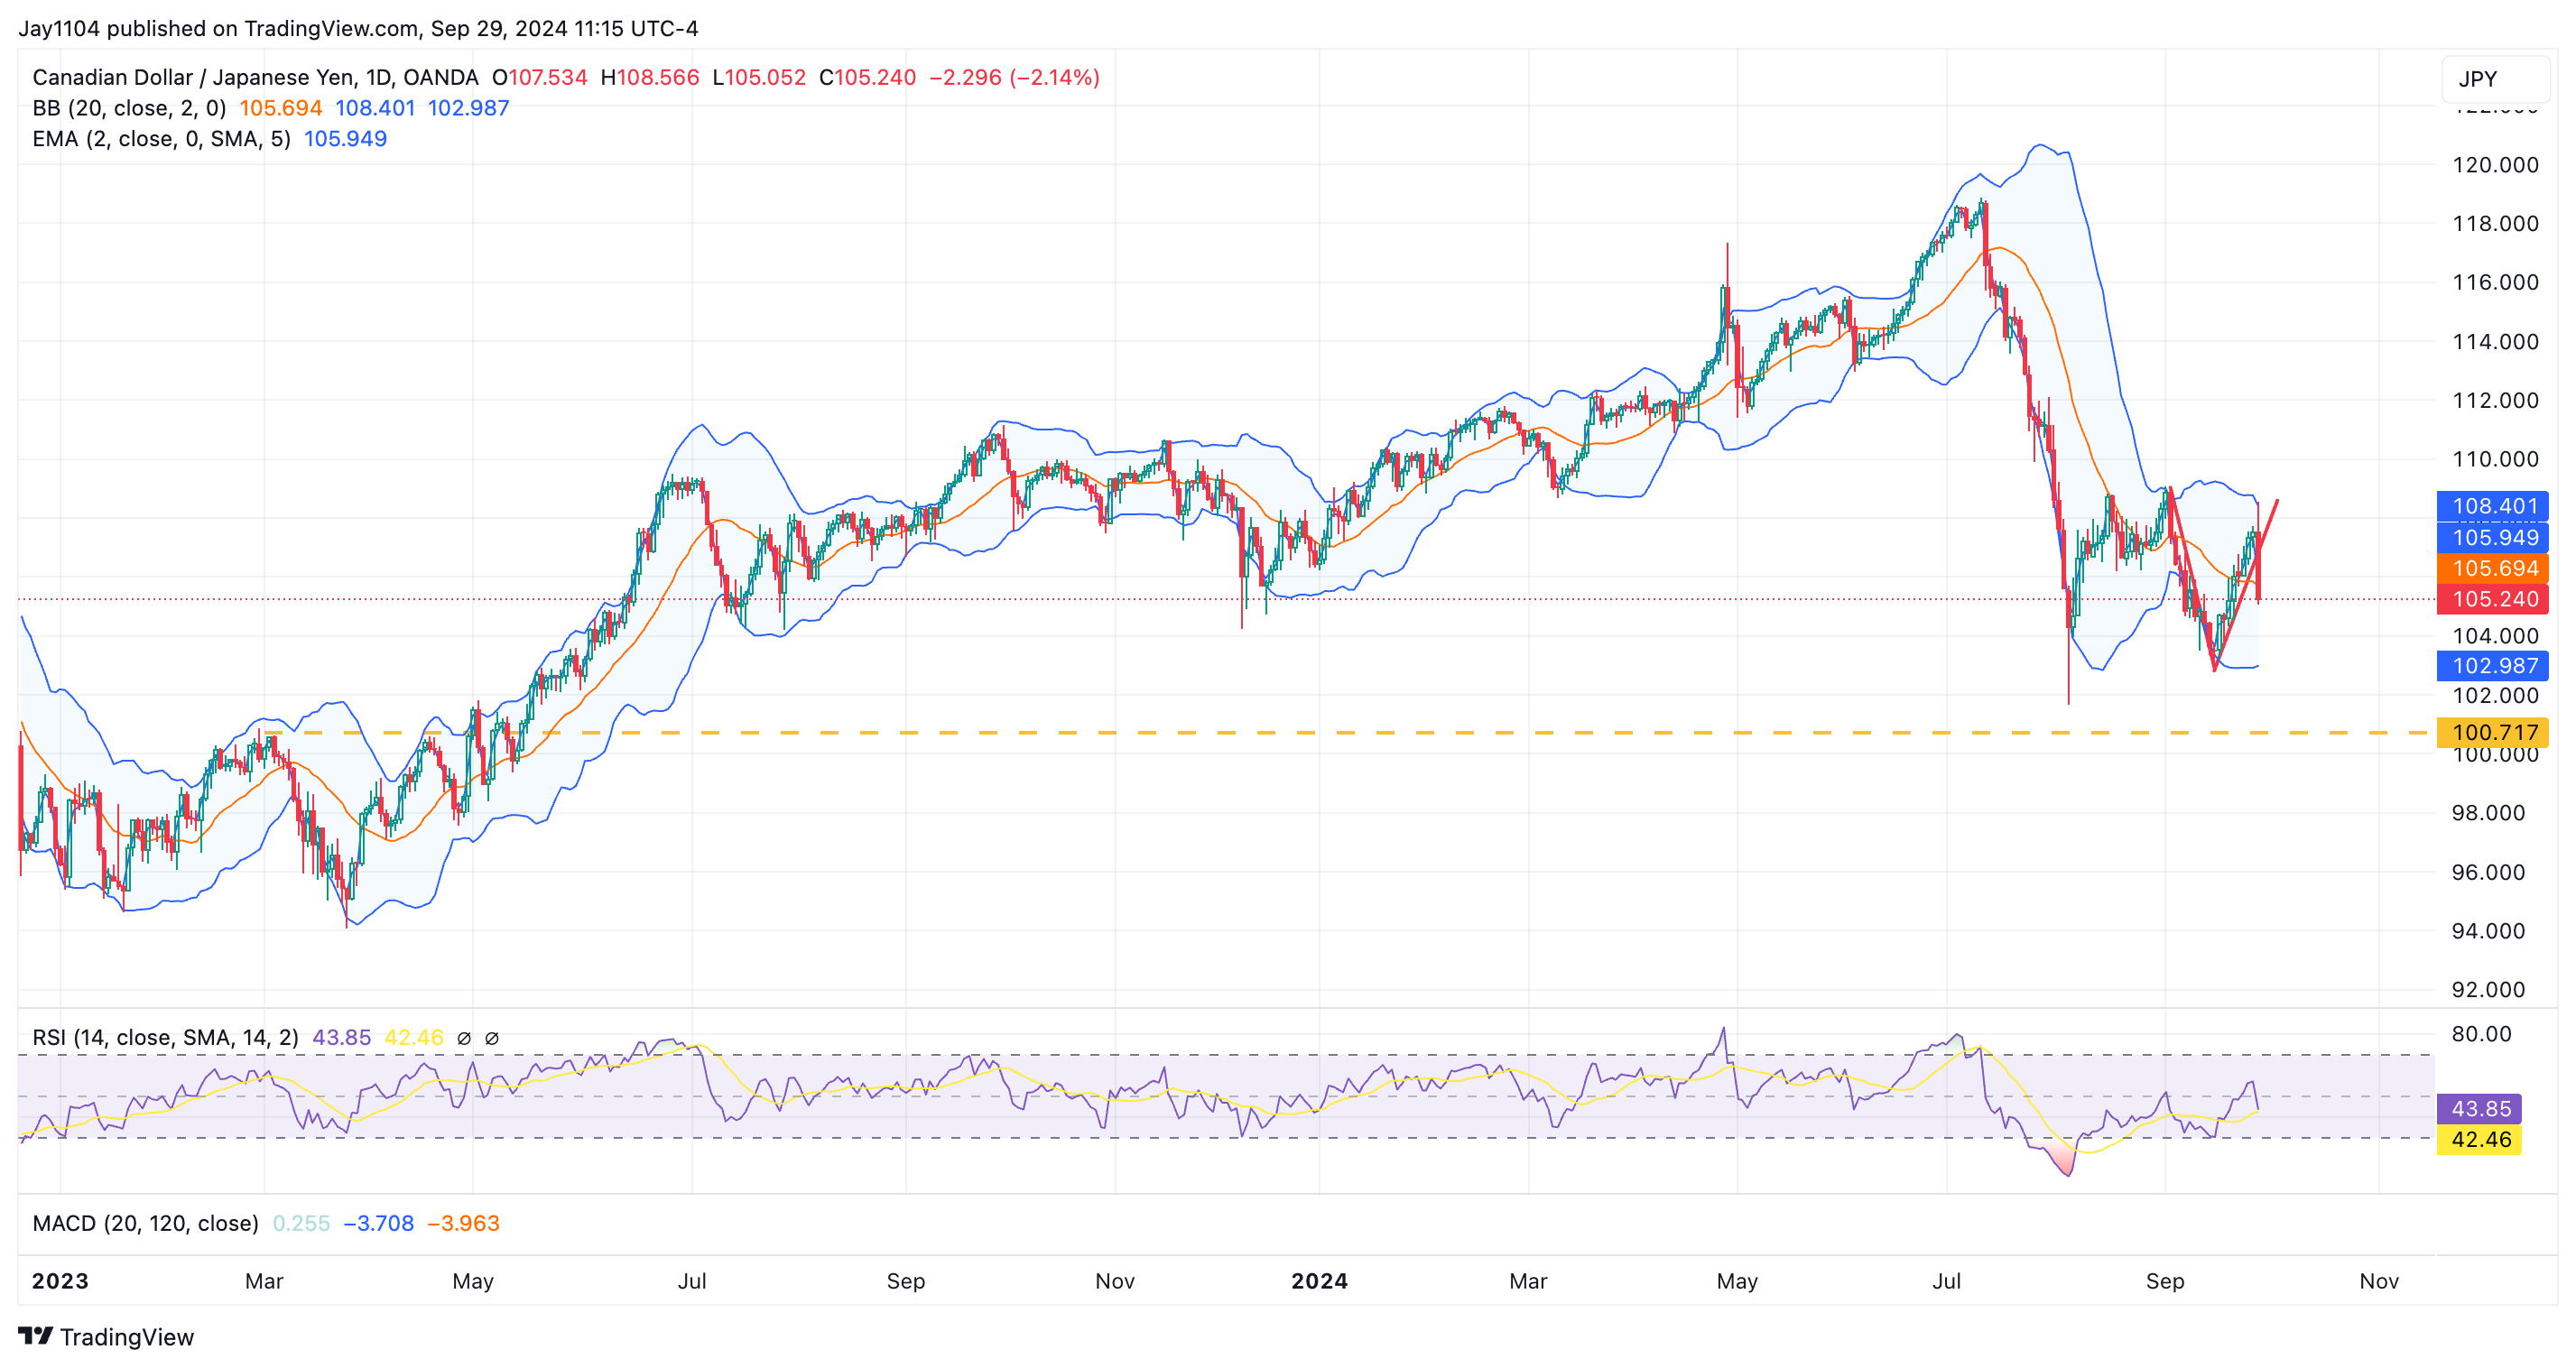
Task: Click the second ∅ symbol in the RSI legend
Action: (x=492, y=1038)
